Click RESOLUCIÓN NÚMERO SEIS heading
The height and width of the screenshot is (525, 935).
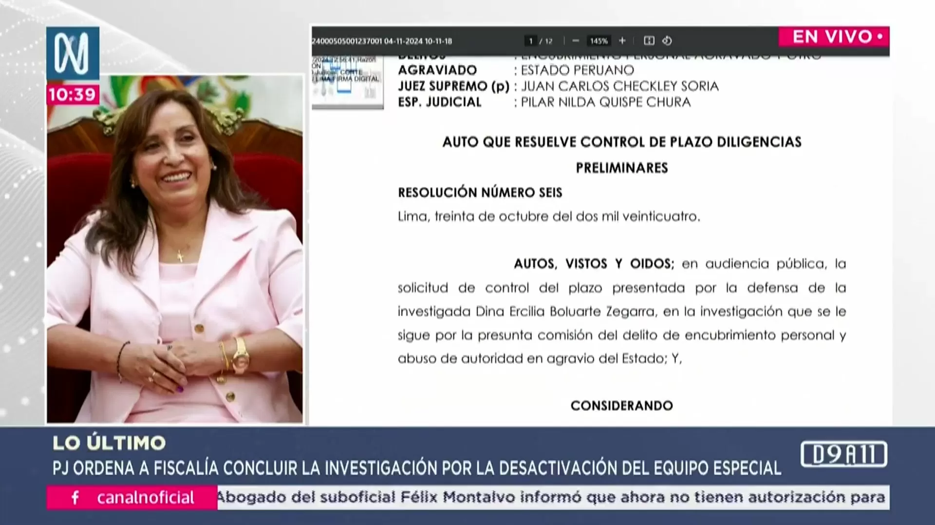point(480,193)
